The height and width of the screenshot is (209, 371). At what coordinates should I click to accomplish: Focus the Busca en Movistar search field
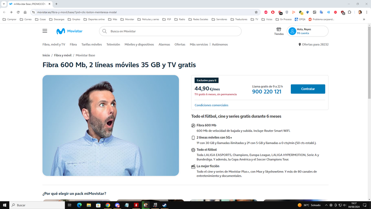pos(170,31)
